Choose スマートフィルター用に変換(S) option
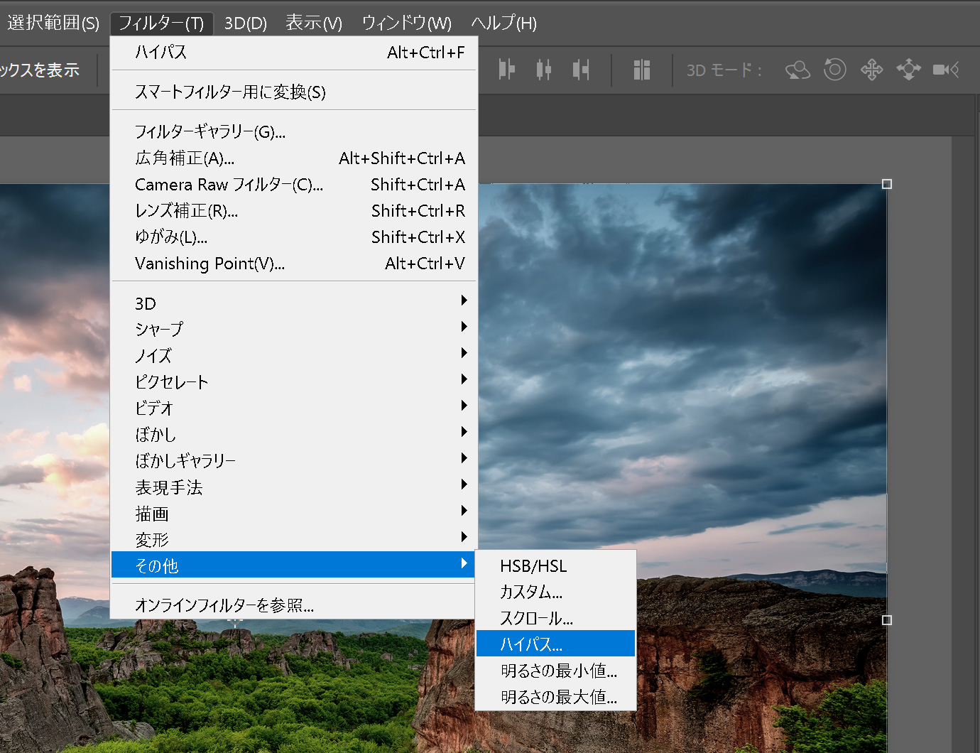 click(230, 92)
